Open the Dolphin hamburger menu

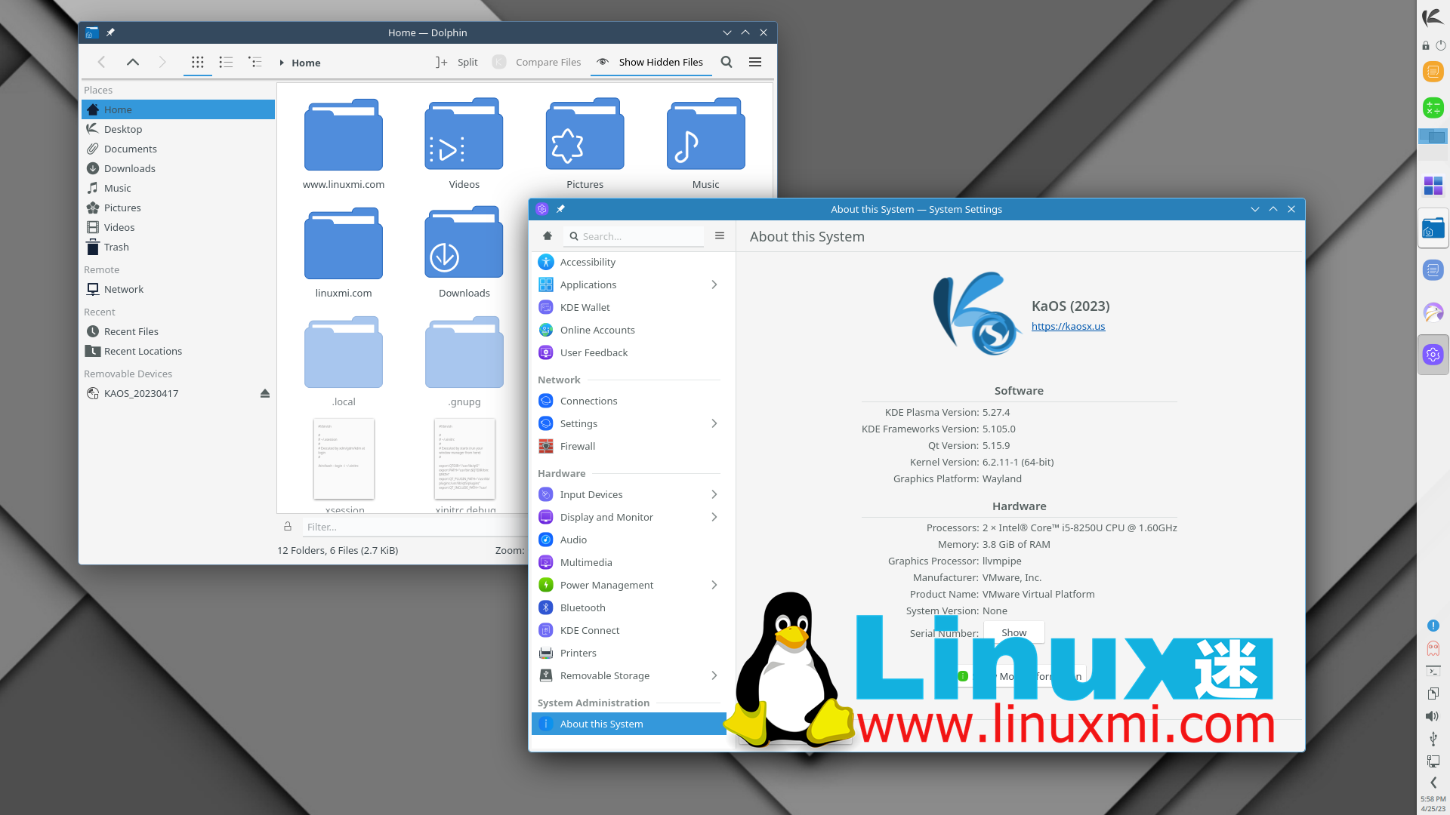tap(755, 63)
